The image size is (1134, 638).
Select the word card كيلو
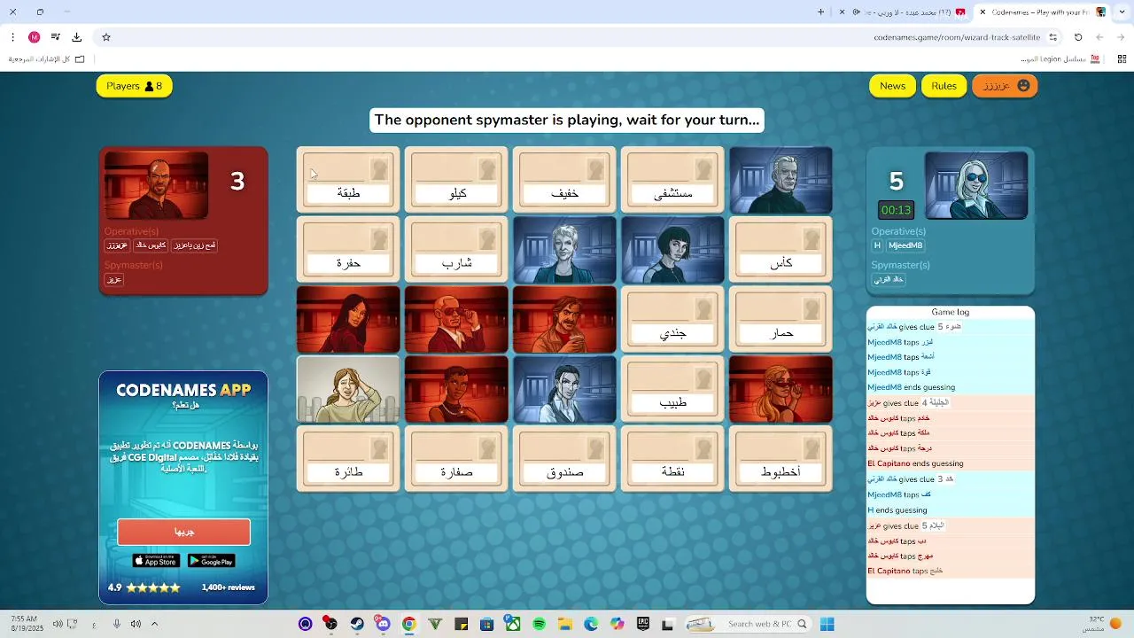[x=456, y=180]
